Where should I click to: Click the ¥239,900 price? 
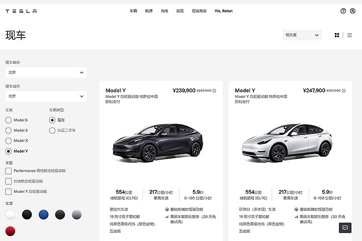coord(184,90)
